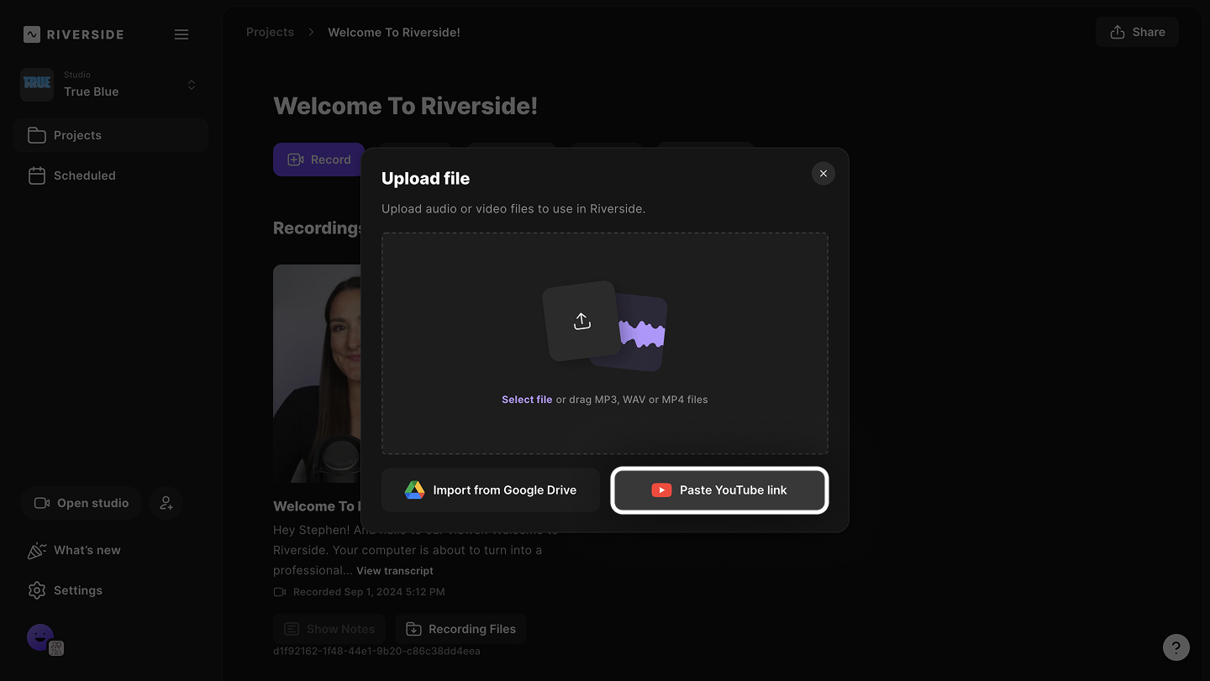Click the Welcome To Riverside! breadcrumb
1210x681 pixels.
394,32
